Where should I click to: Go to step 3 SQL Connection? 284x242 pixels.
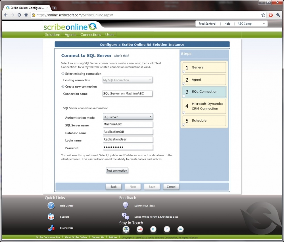coord(204,92)
